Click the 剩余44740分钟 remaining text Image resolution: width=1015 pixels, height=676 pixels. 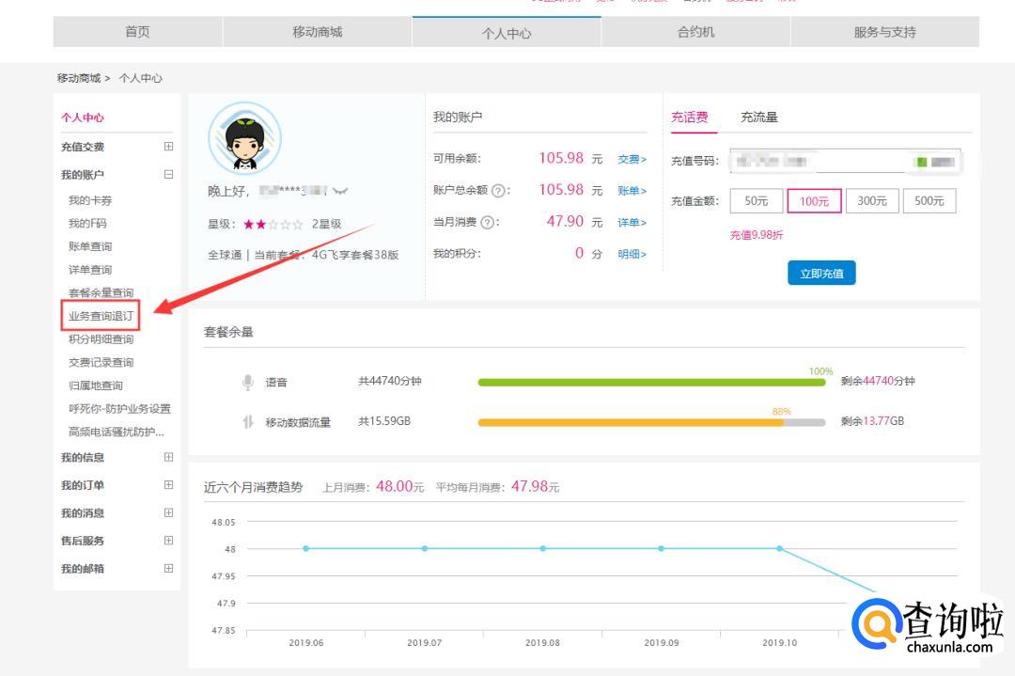878,381
